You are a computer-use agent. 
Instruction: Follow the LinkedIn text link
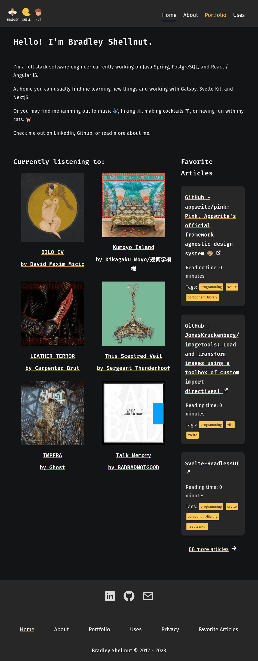click(64, 133)
